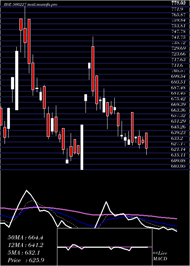190x266 pixels.
Task: Select the 651.29 price axis label
Action: pyautogui.click(x=179, y=121)
